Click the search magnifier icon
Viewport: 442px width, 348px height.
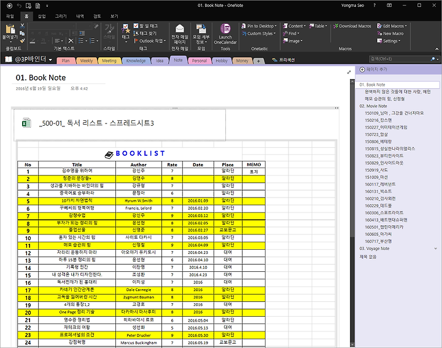coord(433,59)
